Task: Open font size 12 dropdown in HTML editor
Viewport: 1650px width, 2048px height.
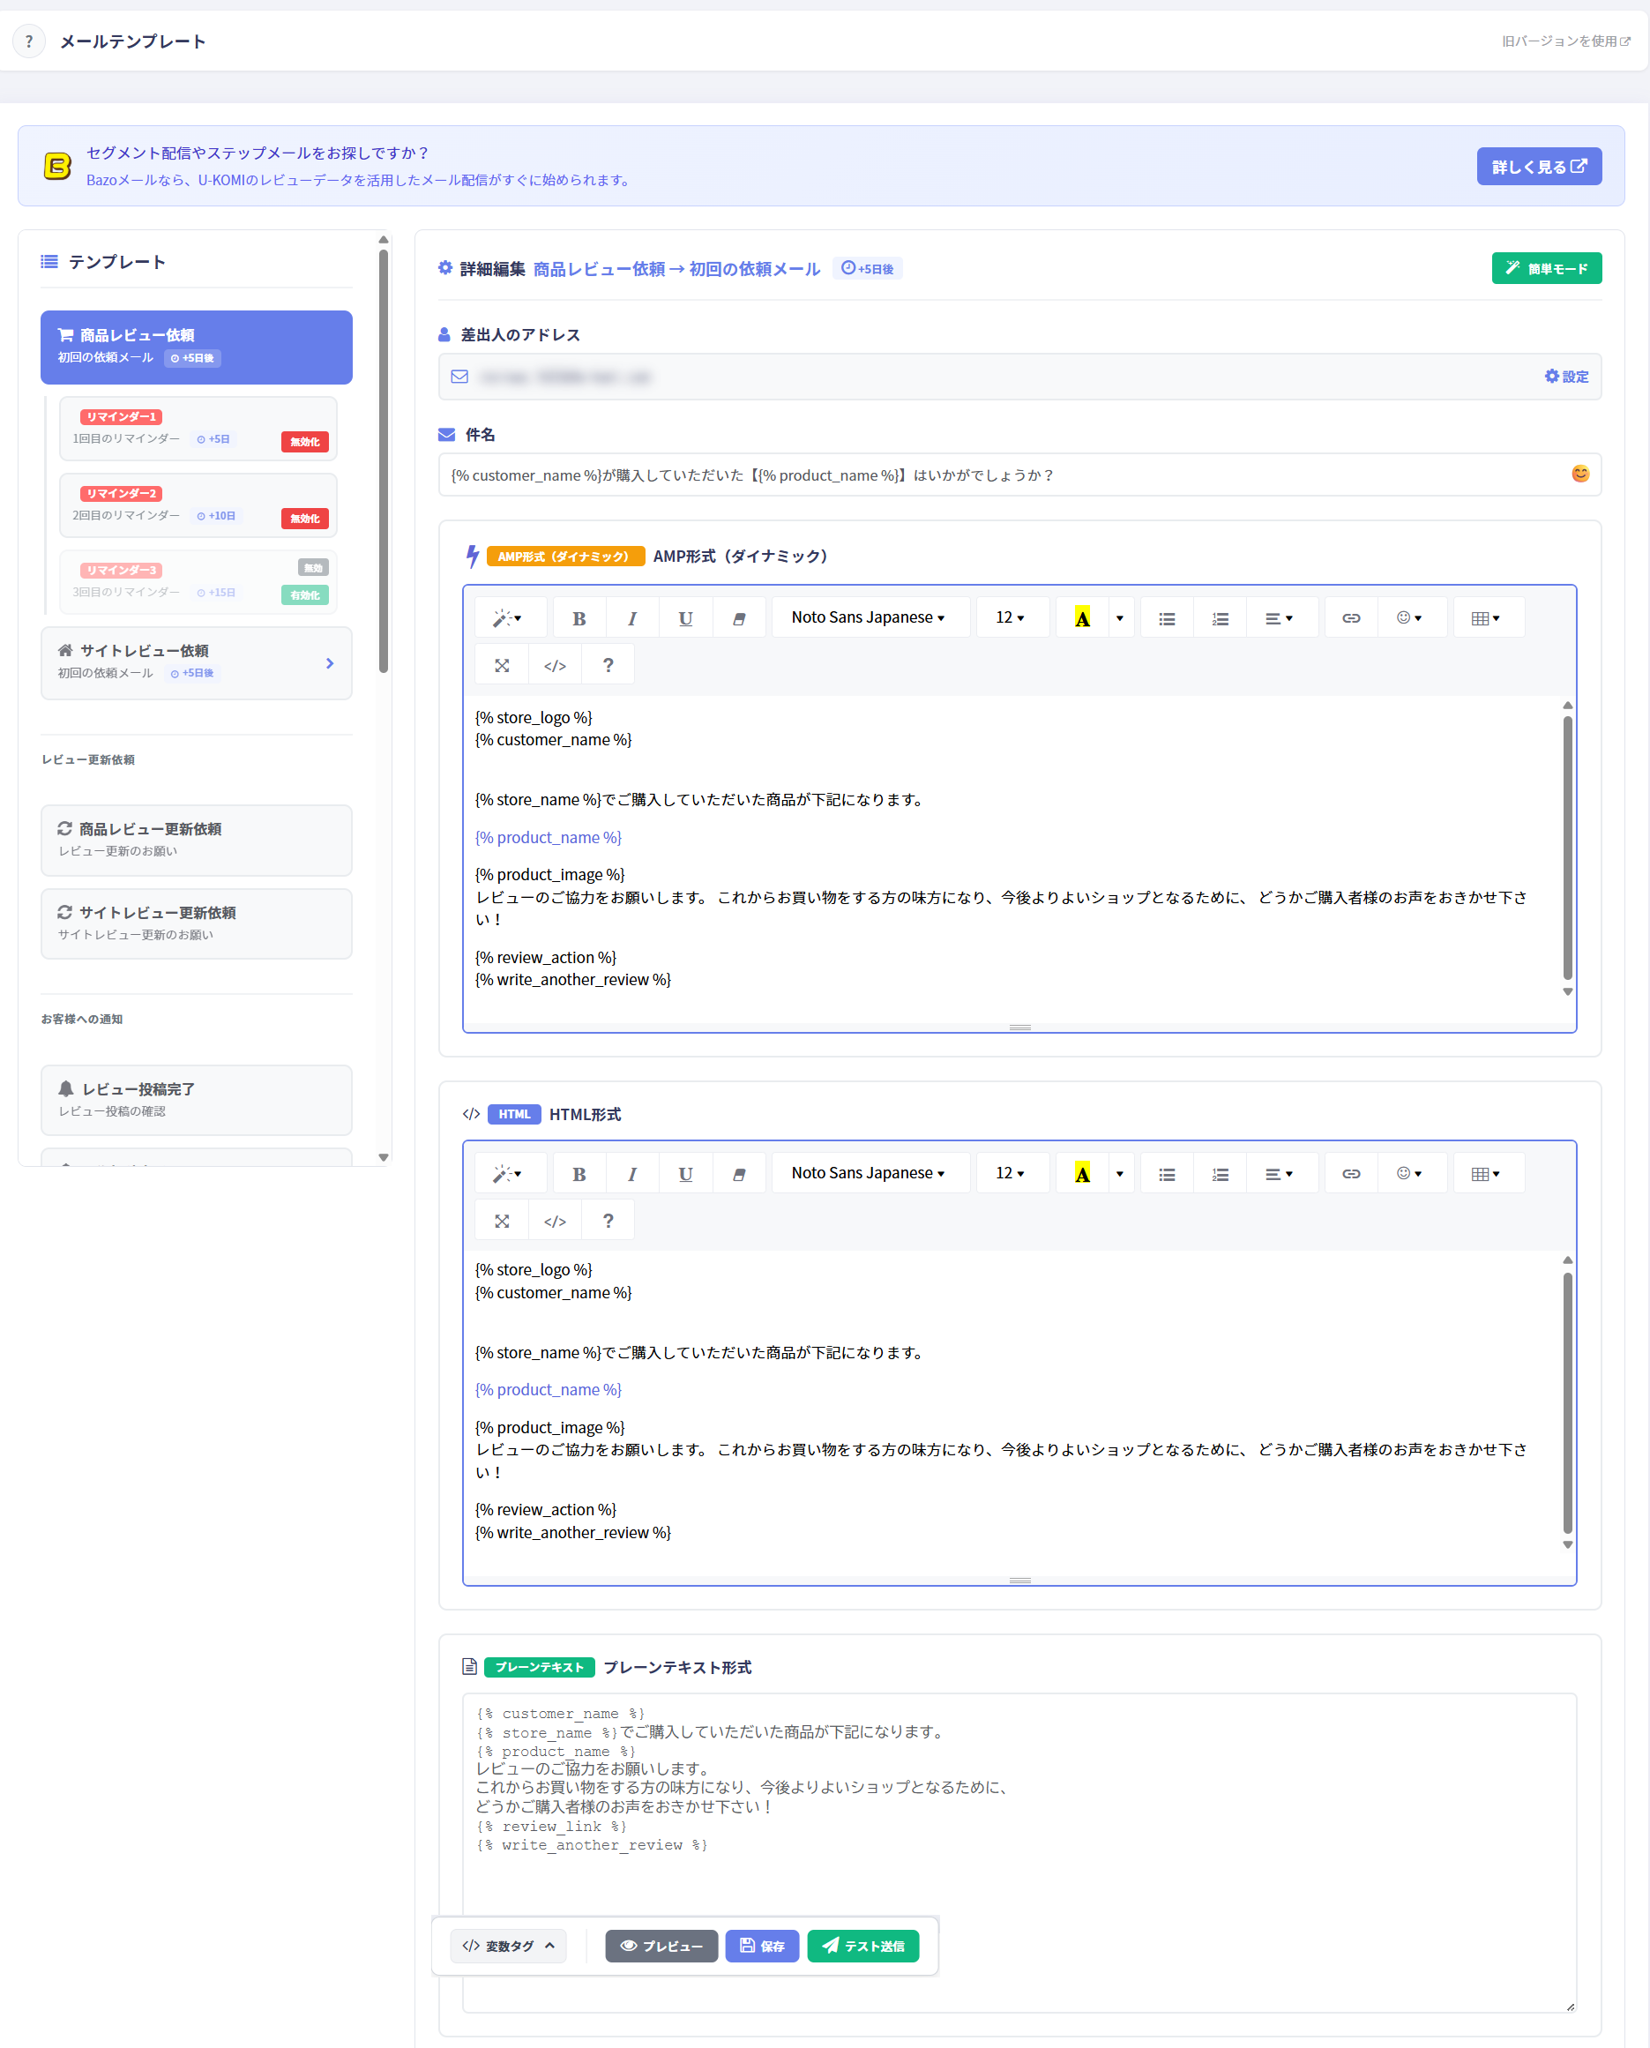Action: point(1011,1174)
